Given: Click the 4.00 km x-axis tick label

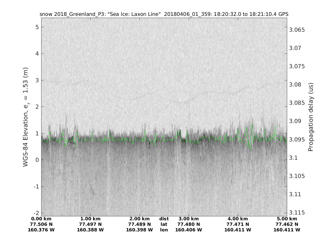Looking at the screenshot, I should point(238,219).
